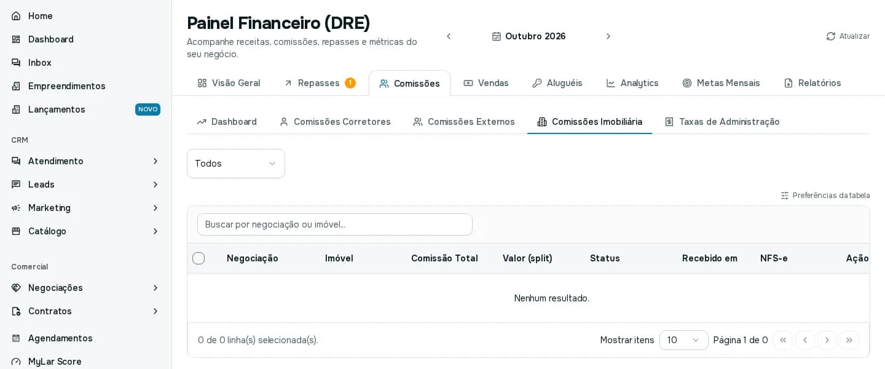Click the Lançamentos sidebar icon
The width and height of the screenshot is (885, 369).
point(16,109)
